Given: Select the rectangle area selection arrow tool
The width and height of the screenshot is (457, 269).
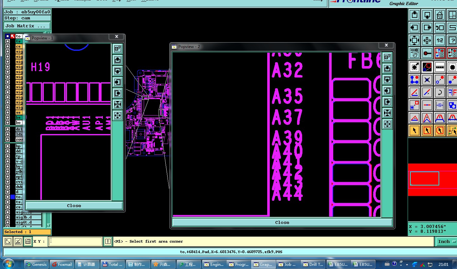Looking at the screenshot, I should [x=427, y=131].
